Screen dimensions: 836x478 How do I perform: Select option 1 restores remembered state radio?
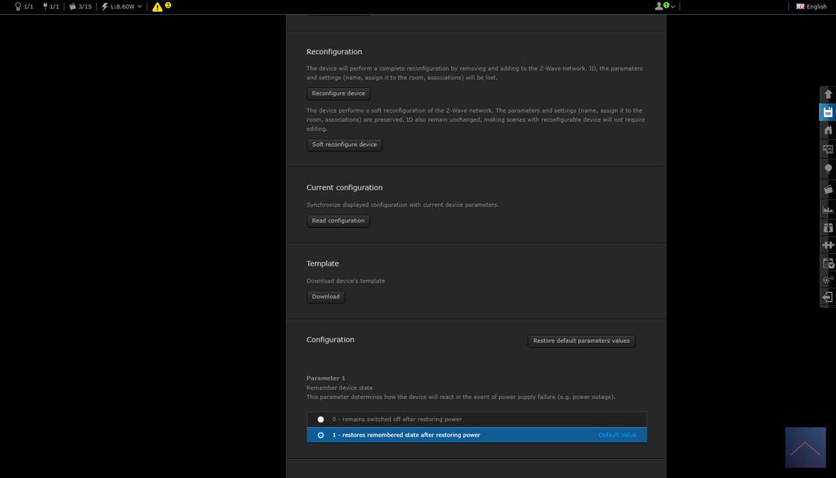tap(320, 436)
